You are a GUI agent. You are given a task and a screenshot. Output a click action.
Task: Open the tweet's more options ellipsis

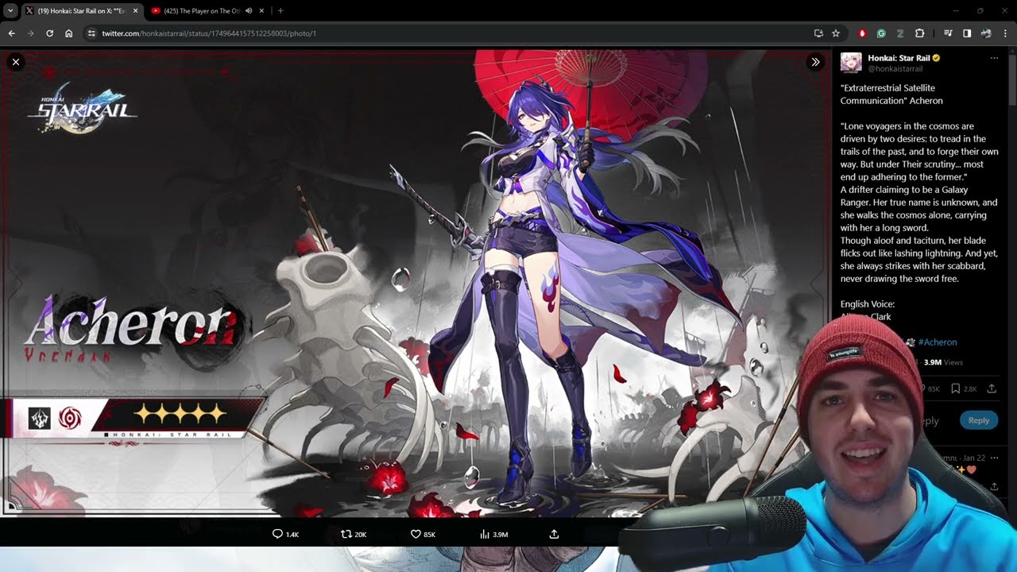coord(994,58)
